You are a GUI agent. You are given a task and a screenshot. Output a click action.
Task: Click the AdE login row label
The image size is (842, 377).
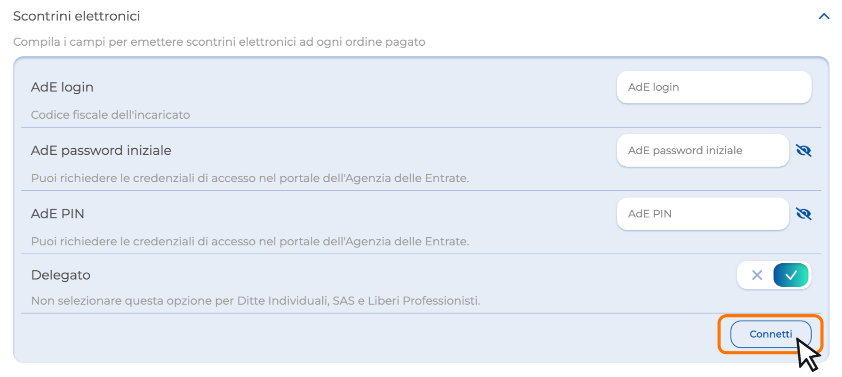click(x=62, y=87)
